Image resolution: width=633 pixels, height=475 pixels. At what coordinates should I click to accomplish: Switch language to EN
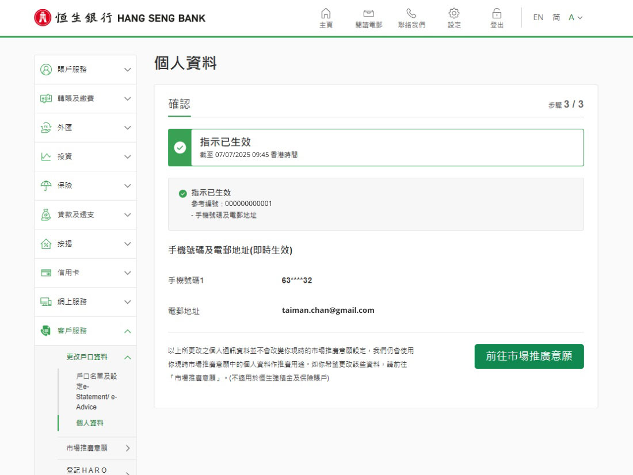pyautogui.click(x=538, y=18)
